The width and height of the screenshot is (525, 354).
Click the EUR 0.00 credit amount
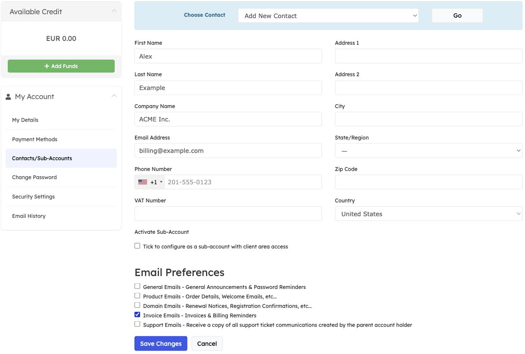(x=61, y=39)
